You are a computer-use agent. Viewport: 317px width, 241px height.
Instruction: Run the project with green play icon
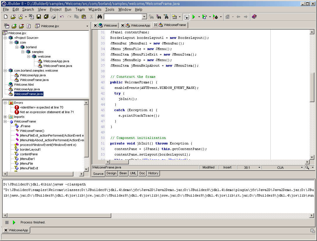[194, 17]
